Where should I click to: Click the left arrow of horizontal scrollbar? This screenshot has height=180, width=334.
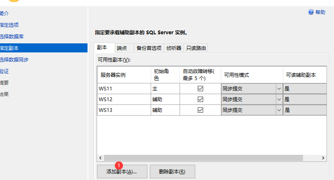point(100,158)
